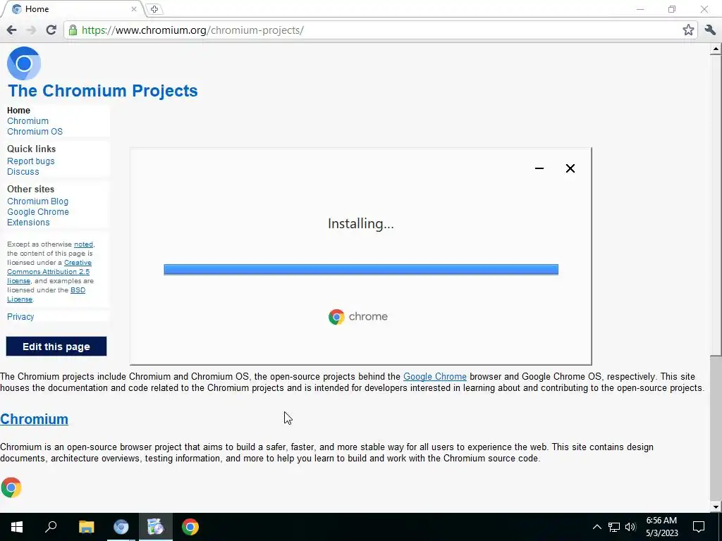The width and height of the screenshot is (722, 541).
Task: Click the blue Chromium logo at the top of the page
Action: click(24, 63)
